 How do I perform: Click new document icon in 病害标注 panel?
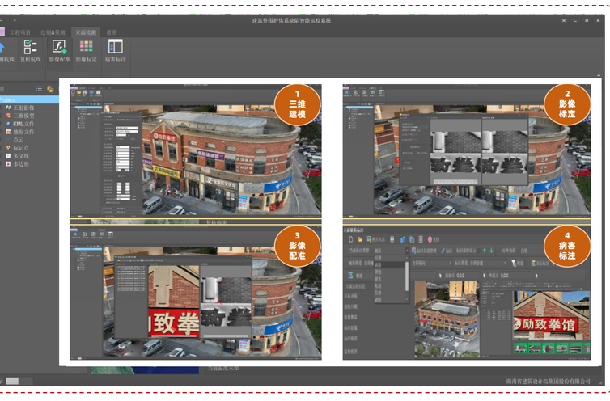click(351, 239)
